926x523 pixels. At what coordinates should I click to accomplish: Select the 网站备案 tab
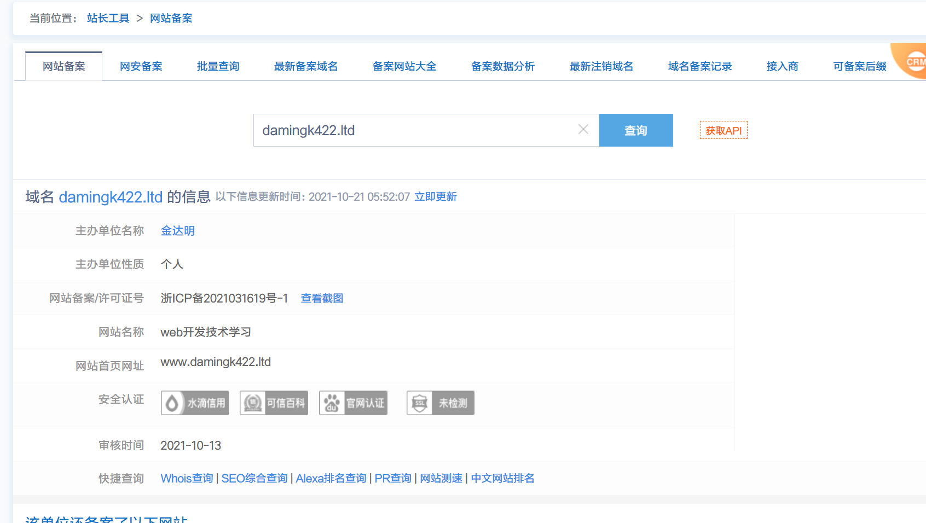[64, 66]
